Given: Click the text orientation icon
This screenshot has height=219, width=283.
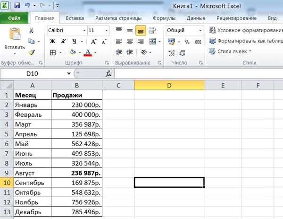Looking at the screenshot, I should (x=144, y=53).
